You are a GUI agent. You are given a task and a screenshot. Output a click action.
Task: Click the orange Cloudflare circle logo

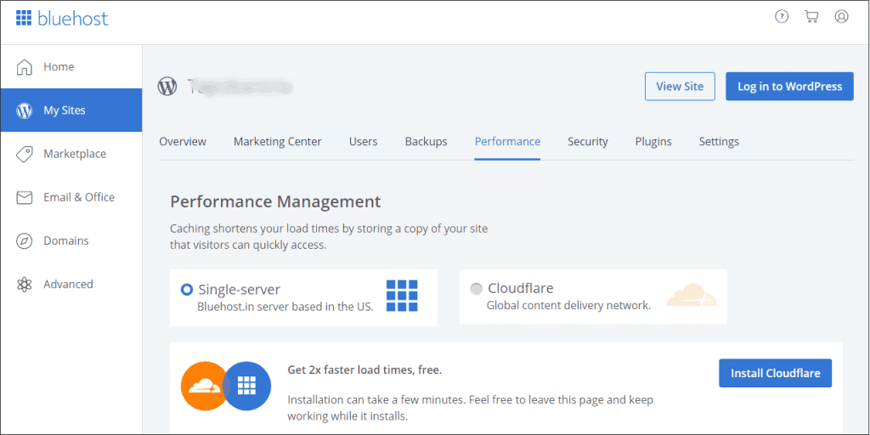point(204,386)
